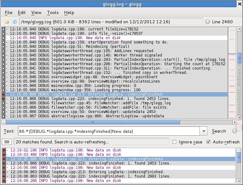This screenshot has width=243, height=185.
Task: Open a log file with the folder icon
Action: pyautogui.click(x=7, y=21)
